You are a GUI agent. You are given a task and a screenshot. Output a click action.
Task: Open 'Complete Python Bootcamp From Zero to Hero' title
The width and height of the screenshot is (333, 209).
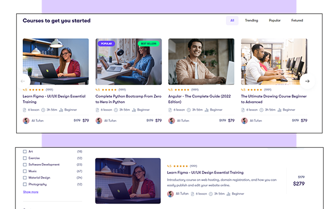point(128,99)
